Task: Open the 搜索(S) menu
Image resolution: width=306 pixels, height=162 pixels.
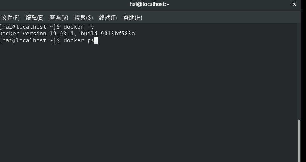Action: click(84, 18)
